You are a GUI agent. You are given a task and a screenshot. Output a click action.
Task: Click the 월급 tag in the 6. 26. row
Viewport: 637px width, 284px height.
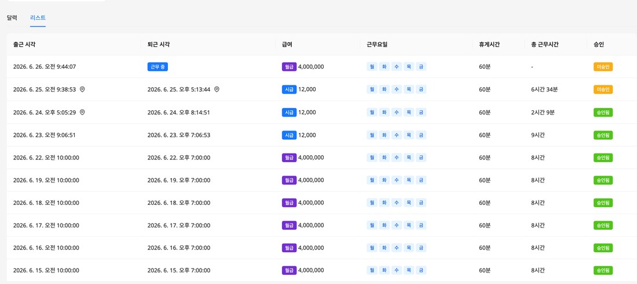[x=289, y=67]
